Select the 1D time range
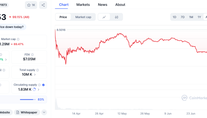The width and height of the screenshot is (207, 118). pyautogui.click(x=174, y=17)
